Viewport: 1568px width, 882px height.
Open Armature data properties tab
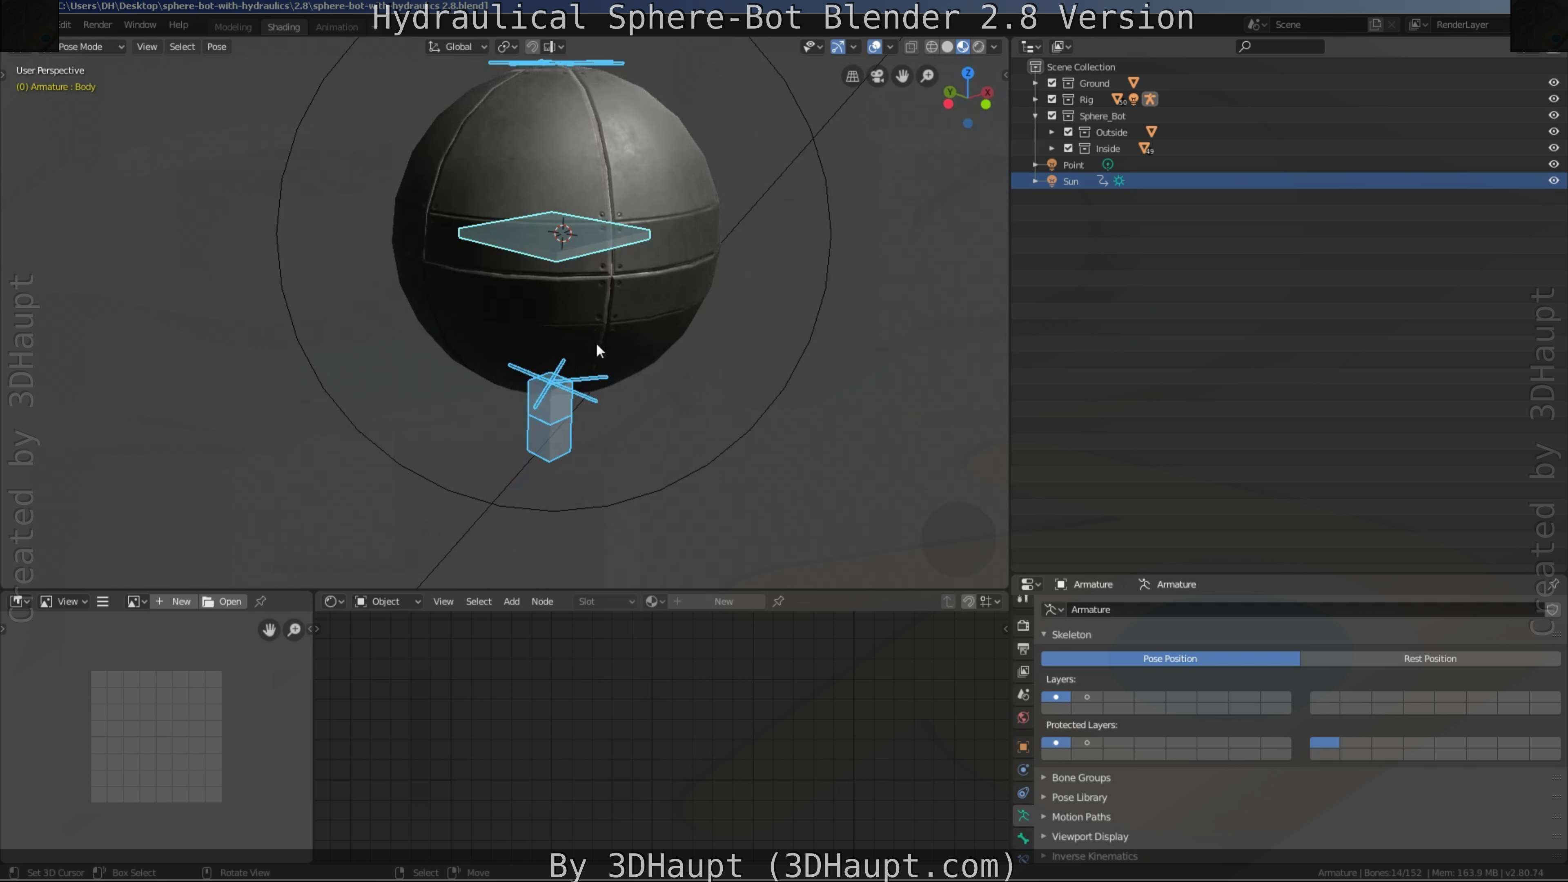tap(1023, 816)
